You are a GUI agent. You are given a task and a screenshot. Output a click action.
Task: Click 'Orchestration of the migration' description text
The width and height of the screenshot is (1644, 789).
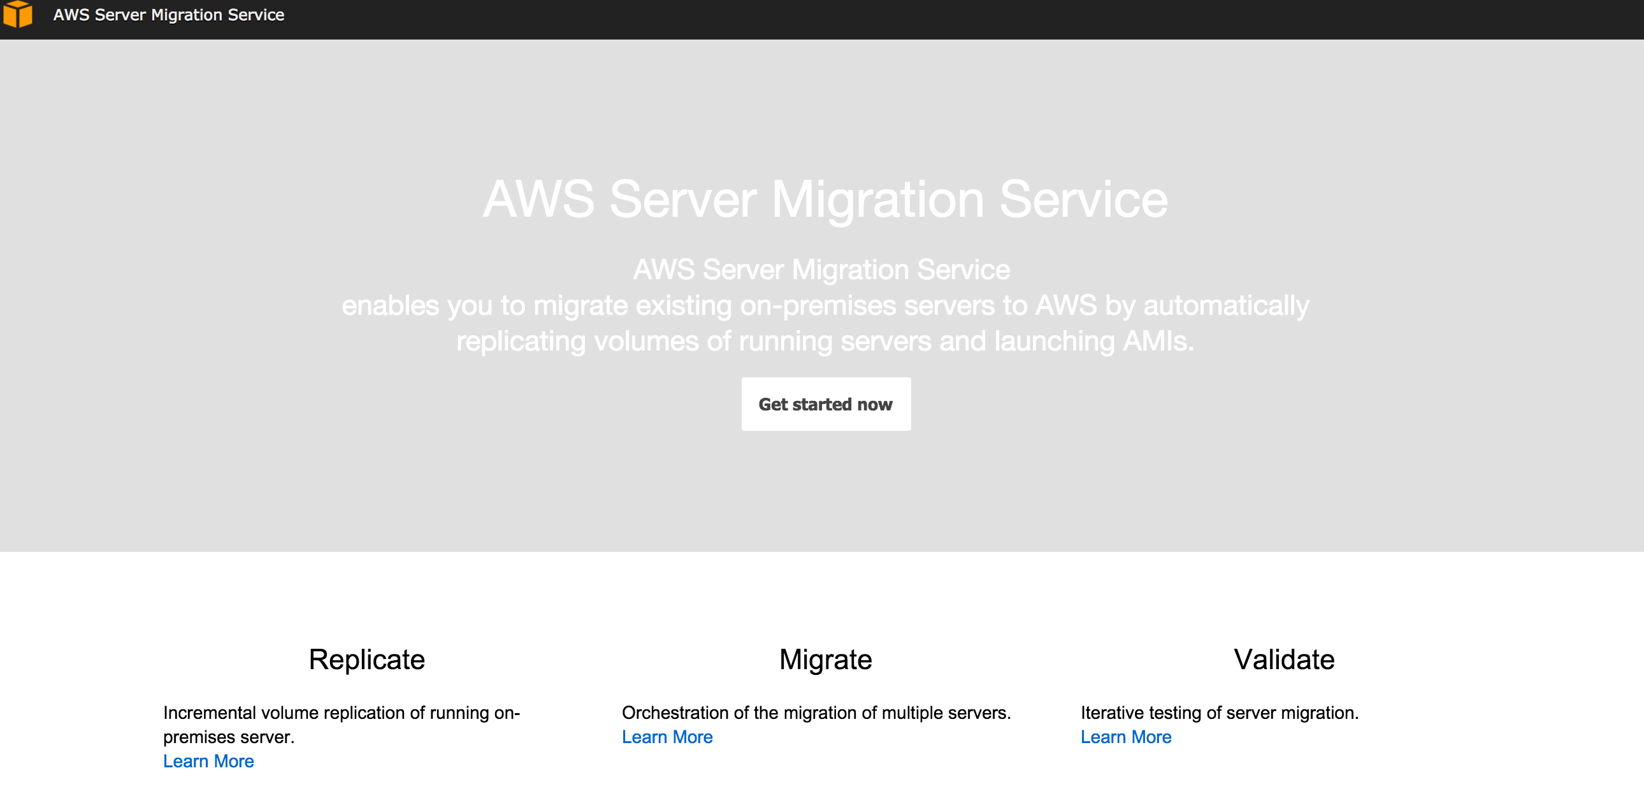[x=816, y=713]
